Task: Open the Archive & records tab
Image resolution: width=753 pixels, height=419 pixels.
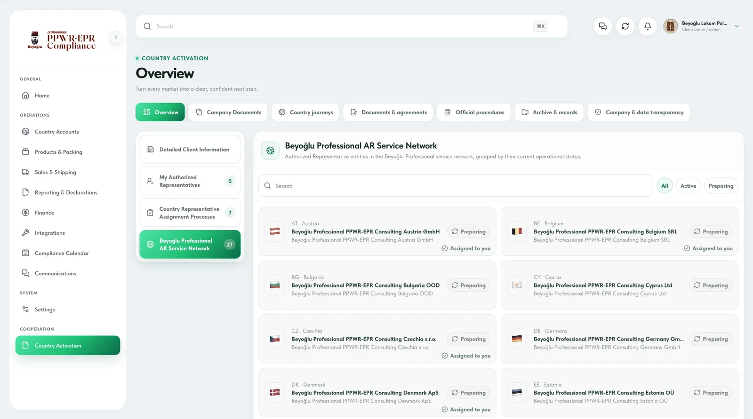Action: (x=549, y=112)
